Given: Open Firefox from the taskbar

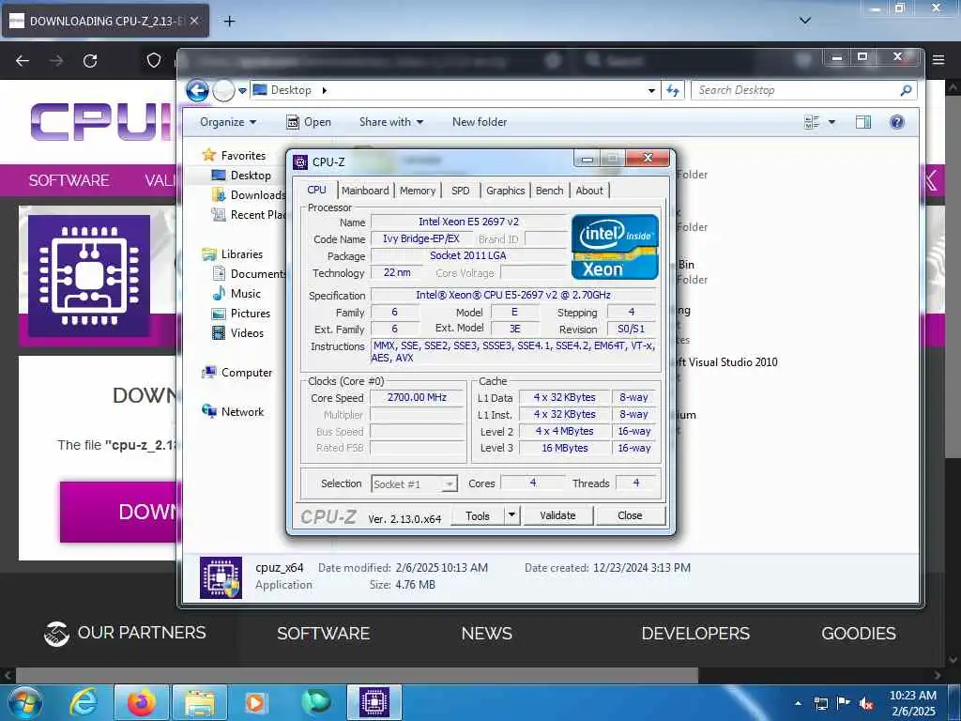Looking at the screenshot, I should click(141, 702).
